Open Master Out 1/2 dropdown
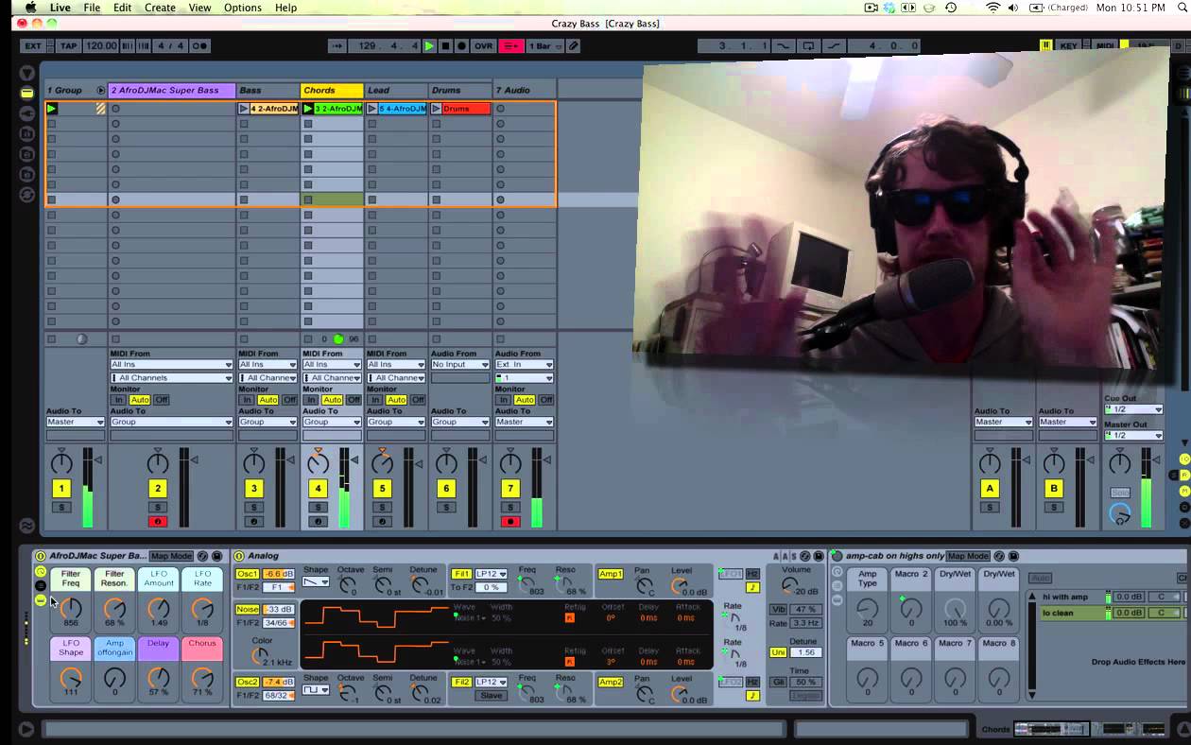Screen dimensions: 1191x745 [1132, 436]
